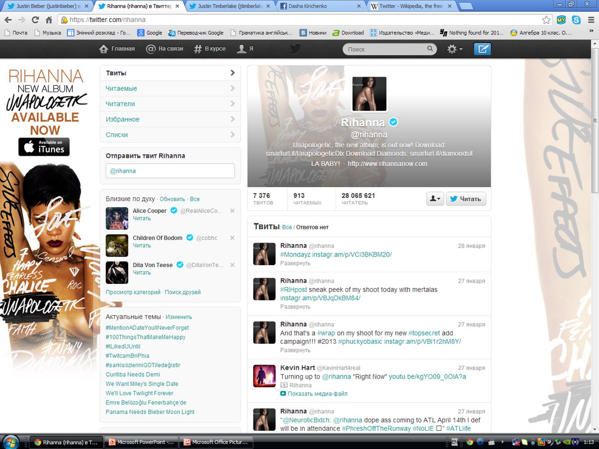Image resolution: width=599 pixels, height=449 pixels.
Task: Click the Children Of Bodom avatar thumbnail
Action: [x=117, y=245]
